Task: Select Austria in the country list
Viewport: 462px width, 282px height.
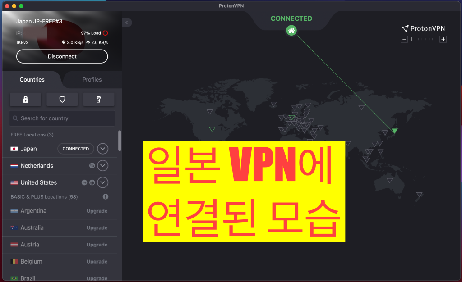Action: tap(30, 245)
